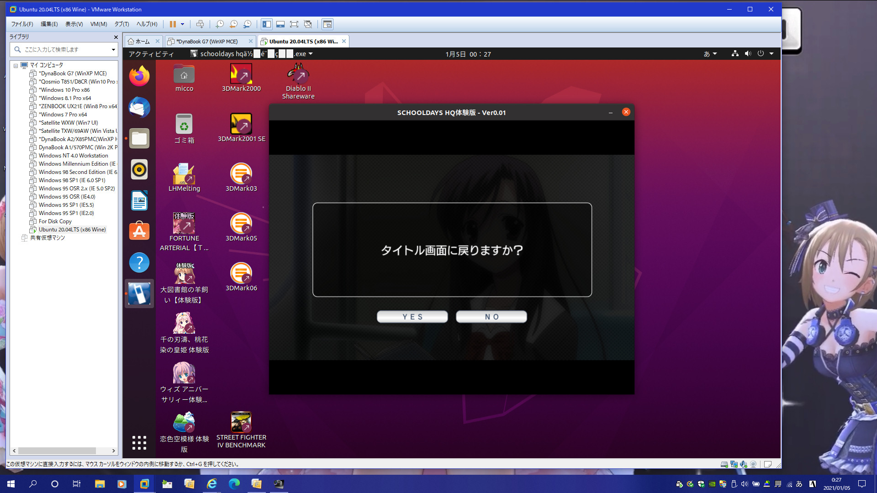The image size is (877, 493).
Task: Select the FORTUNE ARTERIAL desktop shortcut
Action: point(184,231)
